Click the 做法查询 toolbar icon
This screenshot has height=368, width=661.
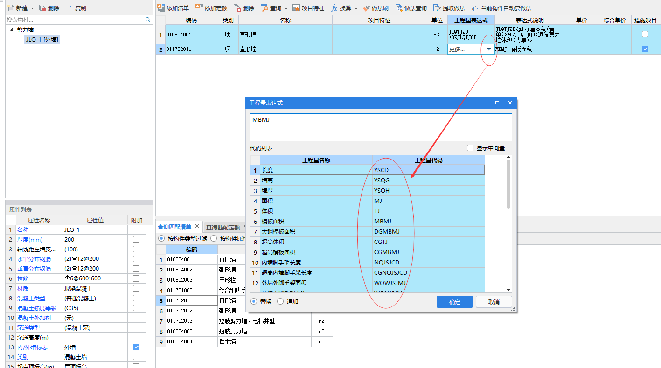(399, 8)
